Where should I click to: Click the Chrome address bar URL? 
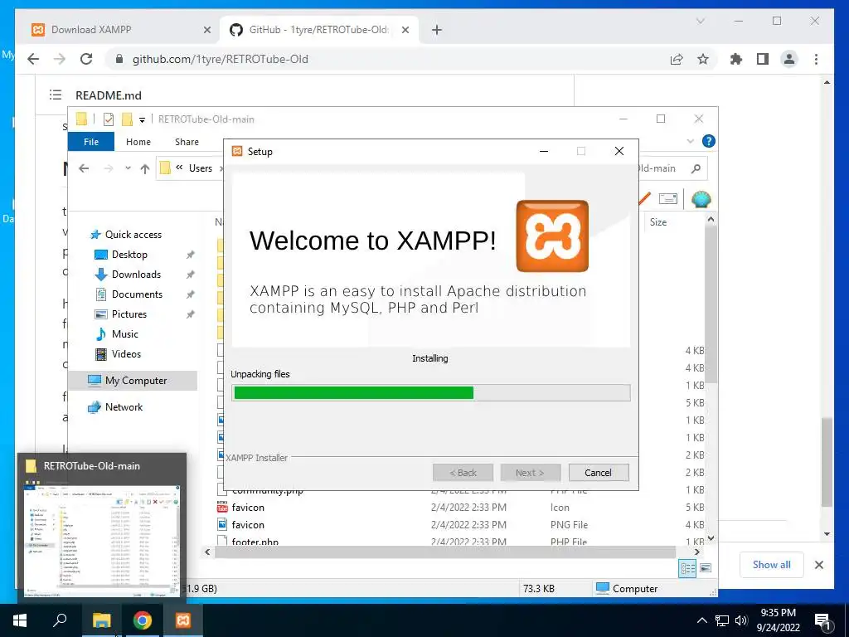pos(221,59)
